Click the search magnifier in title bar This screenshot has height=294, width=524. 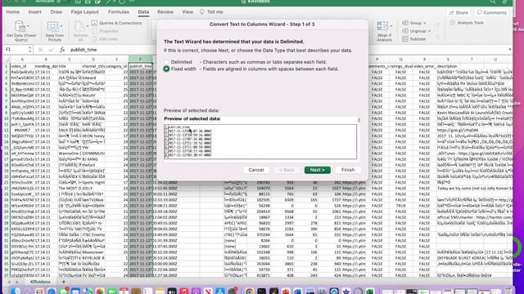point(493,2)
